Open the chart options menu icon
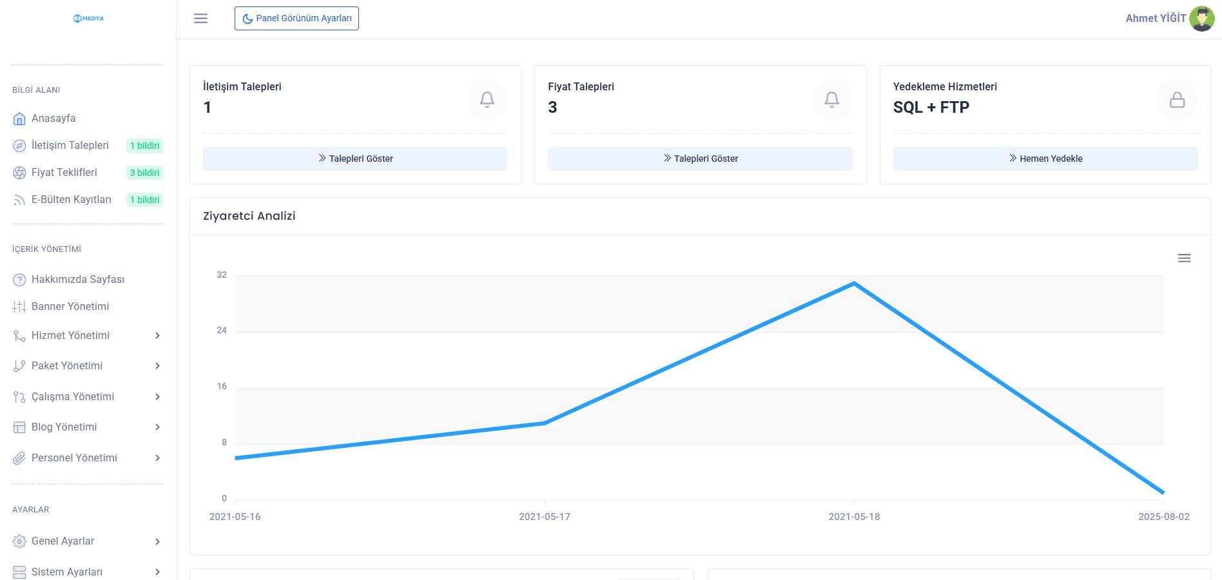Viewport: 1222px width, 580px height. point(1183,258)
